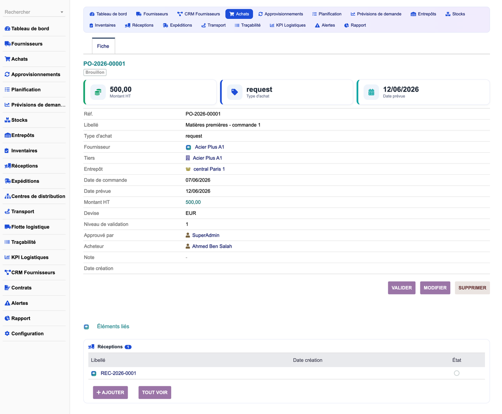This screenshot has height=414, width=502.
Task: Open the Fiche tab
Action: pos(103,46)
